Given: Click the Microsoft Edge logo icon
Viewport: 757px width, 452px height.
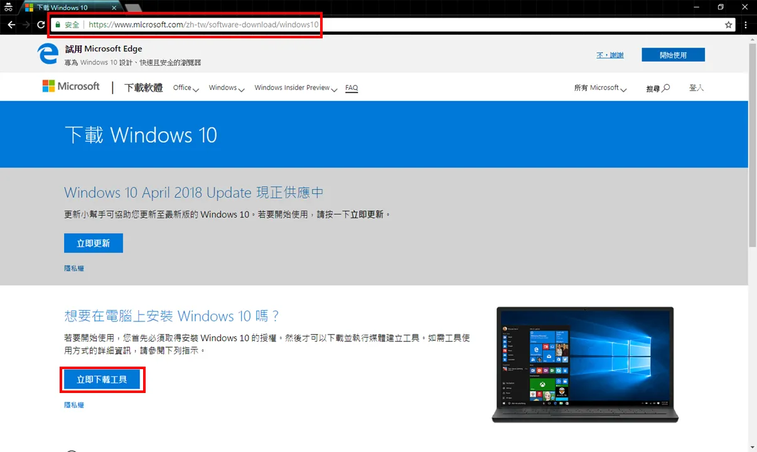Looking at the screenshot, I should click(48, 55).
